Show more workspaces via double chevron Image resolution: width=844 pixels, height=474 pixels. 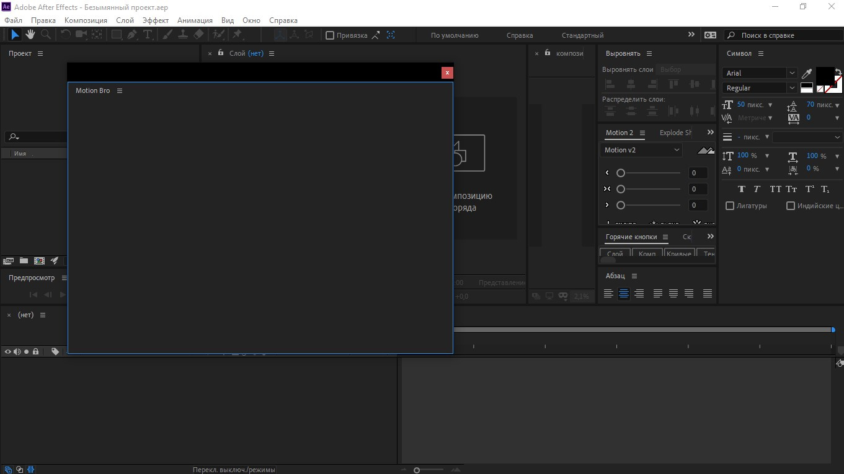691,35
